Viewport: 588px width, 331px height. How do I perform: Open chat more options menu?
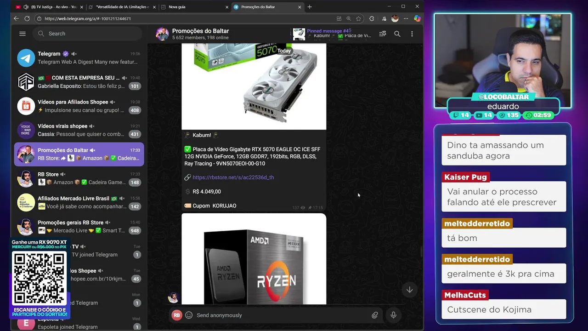point(412,34)
